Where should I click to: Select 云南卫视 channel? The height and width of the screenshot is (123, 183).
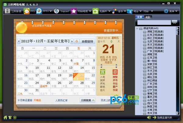(x=152, y=110)
